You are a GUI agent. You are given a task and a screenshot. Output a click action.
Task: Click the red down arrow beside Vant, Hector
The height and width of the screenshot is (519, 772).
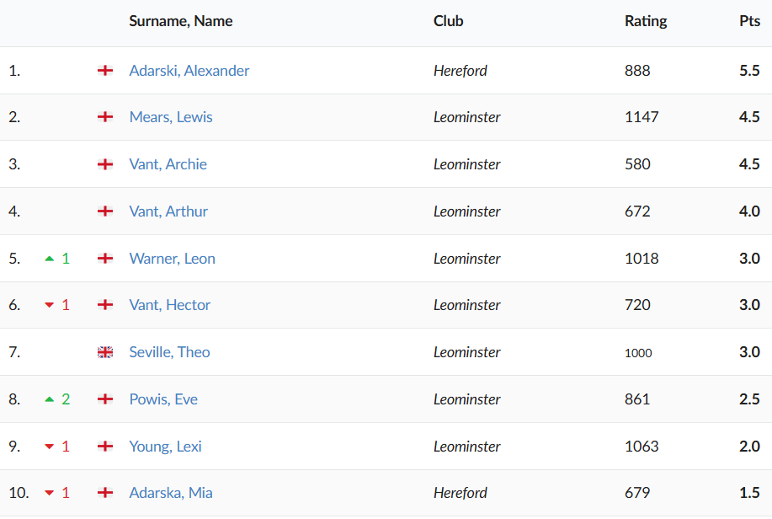[x=50, y=306]
